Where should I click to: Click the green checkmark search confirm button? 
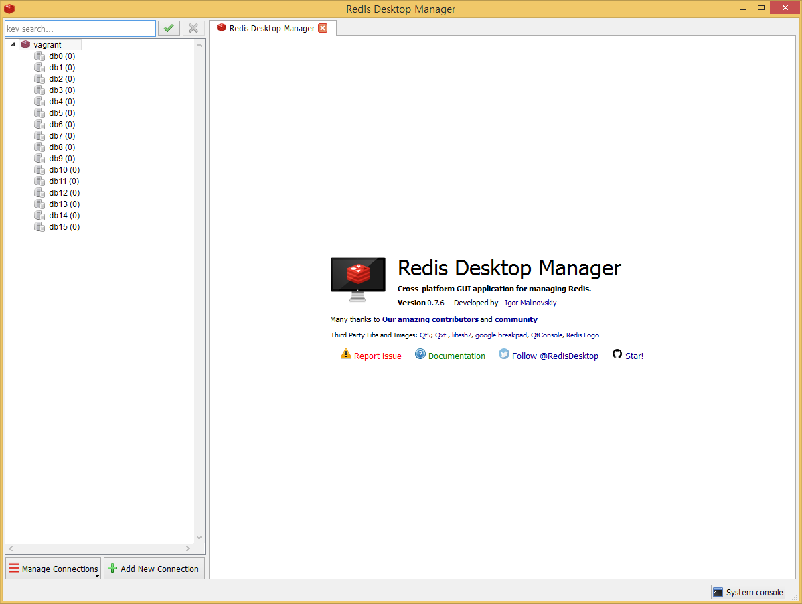pyautogui.click(x=169, y=29)
